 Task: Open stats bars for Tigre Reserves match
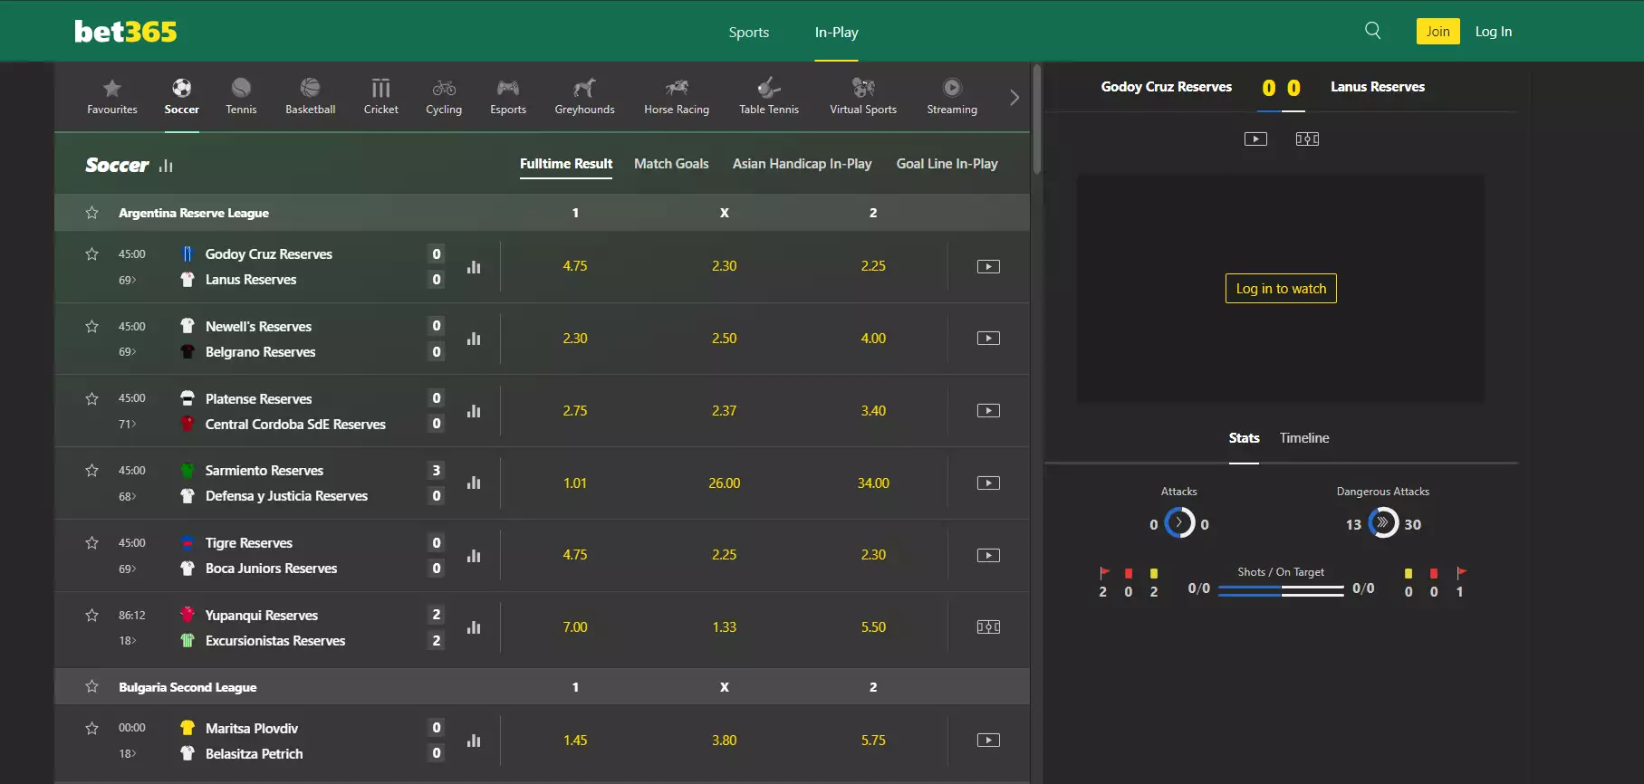click(x=474, y=556)
